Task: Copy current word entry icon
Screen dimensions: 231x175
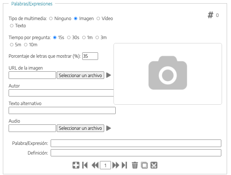Action: coord(144,165)
